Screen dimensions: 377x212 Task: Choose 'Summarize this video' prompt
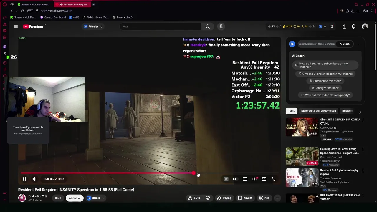[x=325, y=81]
